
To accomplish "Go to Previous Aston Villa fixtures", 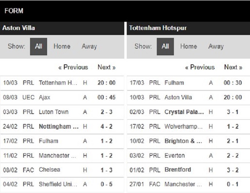I will coord(73,67).
